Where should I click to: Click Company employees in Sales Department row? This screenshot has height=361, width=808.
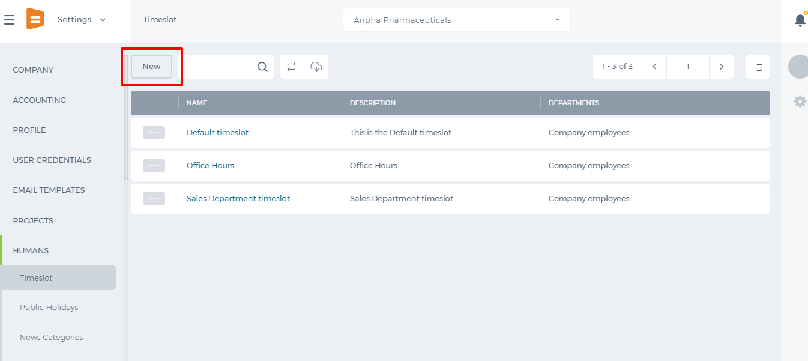click(589, 198)
